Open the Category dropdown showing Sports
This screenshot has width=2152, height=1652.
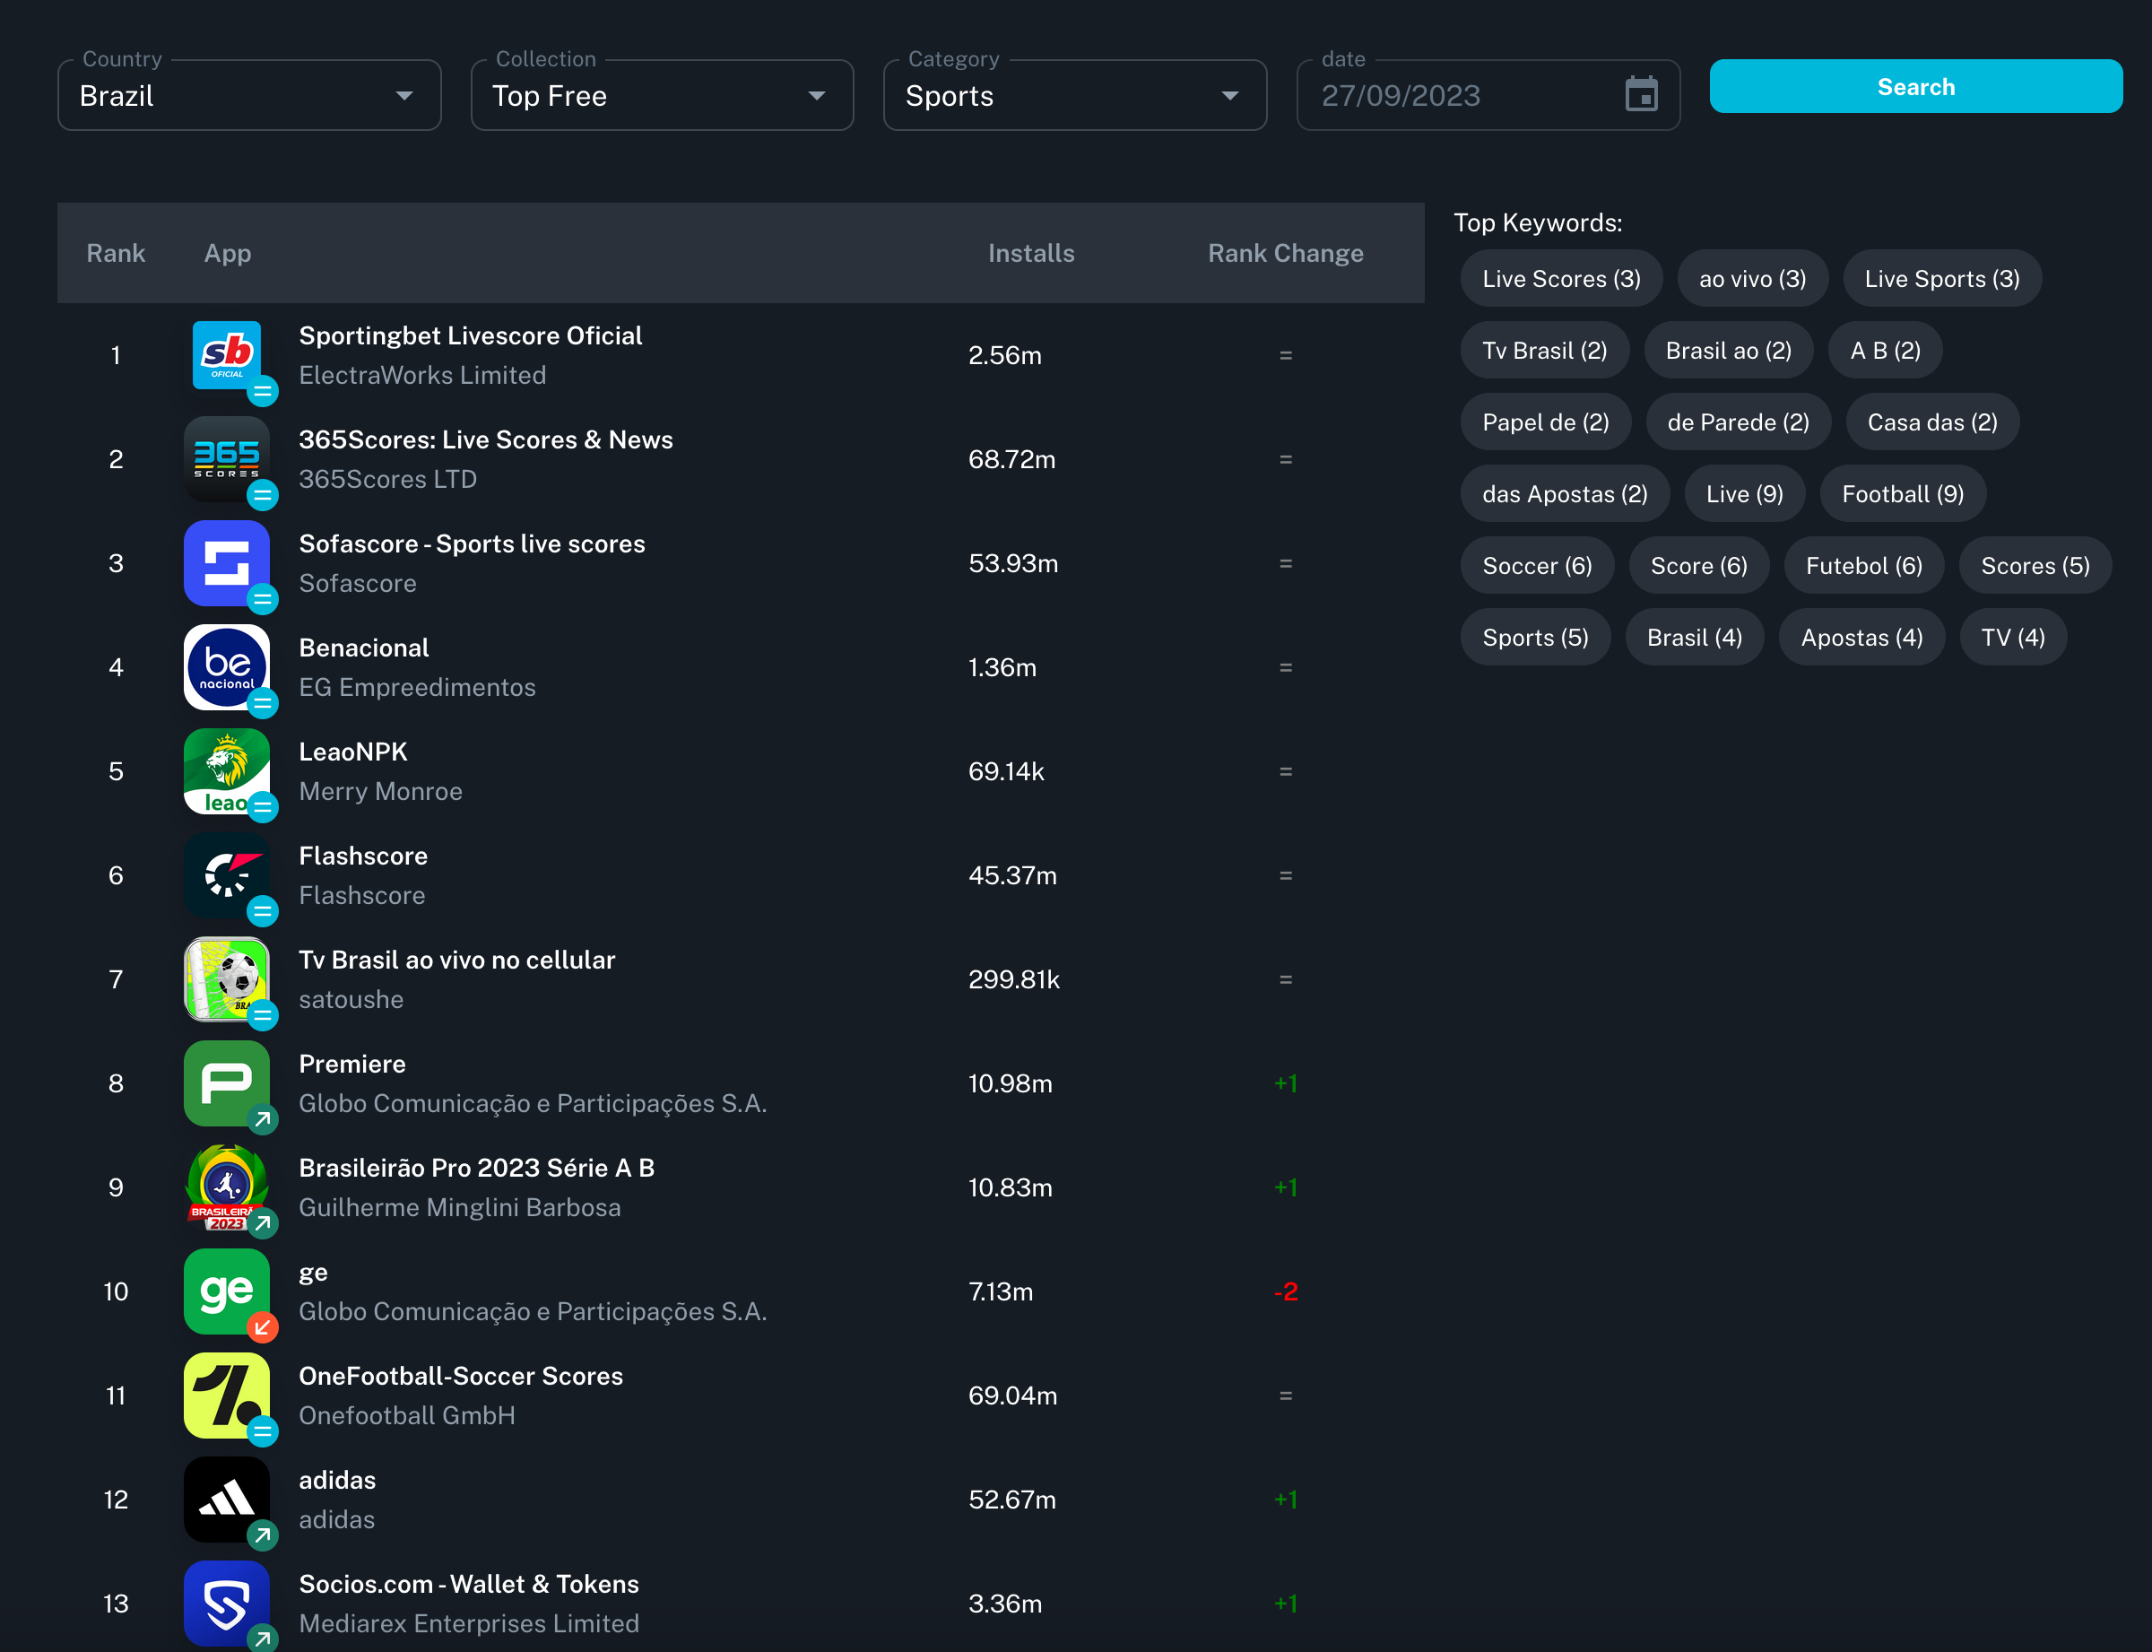pos(1075,95)
